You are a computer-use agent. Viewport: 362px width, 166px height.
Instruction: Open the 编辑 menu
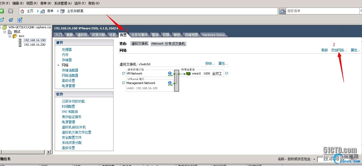[17, 3]
